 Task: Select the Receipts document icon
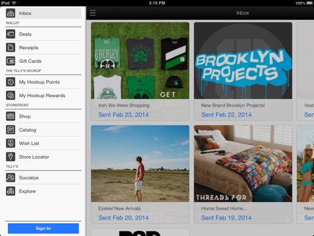click(10, 48)
